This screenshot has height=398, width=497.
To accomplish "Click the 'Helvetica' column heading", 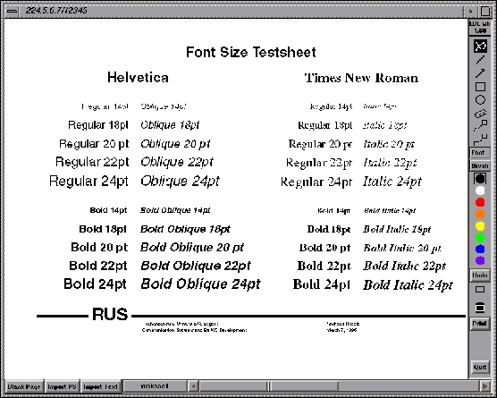I will (138, 78).
